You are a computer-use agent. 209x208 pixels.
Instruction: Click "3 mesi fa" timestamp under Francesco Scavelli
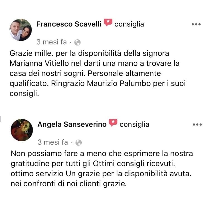pyautogui.click(x=52, y=42)
